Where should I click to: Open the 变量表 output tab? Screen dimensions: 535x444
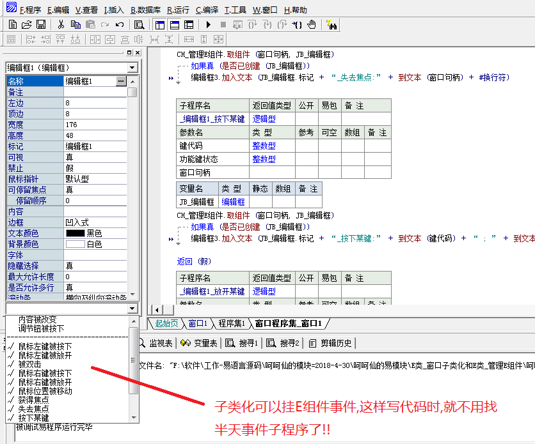click(x=199, y=343)
